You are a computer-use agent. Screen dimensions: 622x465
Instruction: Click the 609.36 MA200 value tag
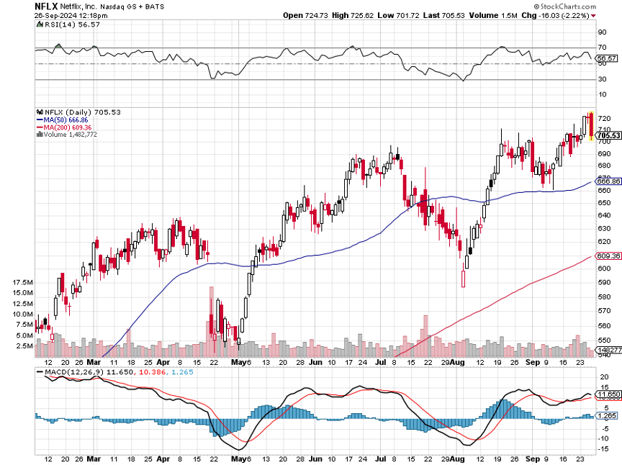pyautogui.click(x=609, y=256)
